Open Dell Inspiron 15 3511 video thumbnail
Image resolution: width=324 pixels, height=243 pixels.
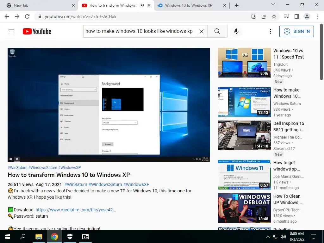pyautogui.click(x=244, y=135)
